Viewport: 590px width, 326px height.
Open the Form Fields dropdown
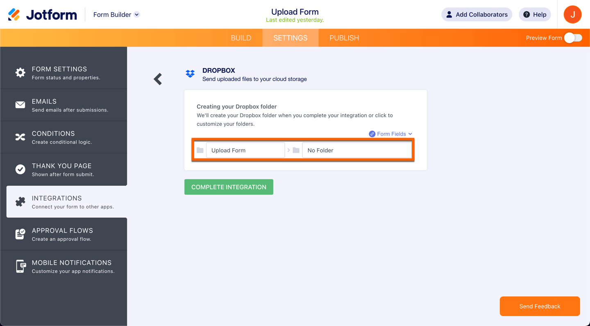[x=390, y=134]
